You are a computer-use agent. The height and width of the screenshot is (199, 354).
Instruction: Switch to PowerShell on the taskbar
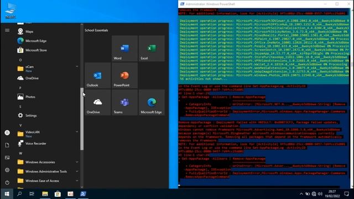[83, 194]
